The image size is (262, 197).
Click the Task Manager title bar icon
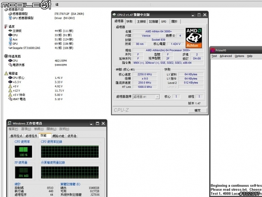[x=10, y=123]
